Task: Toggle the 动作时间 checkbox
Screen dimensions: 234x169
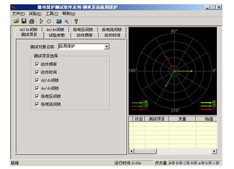Action: click(x=37, y=72)
